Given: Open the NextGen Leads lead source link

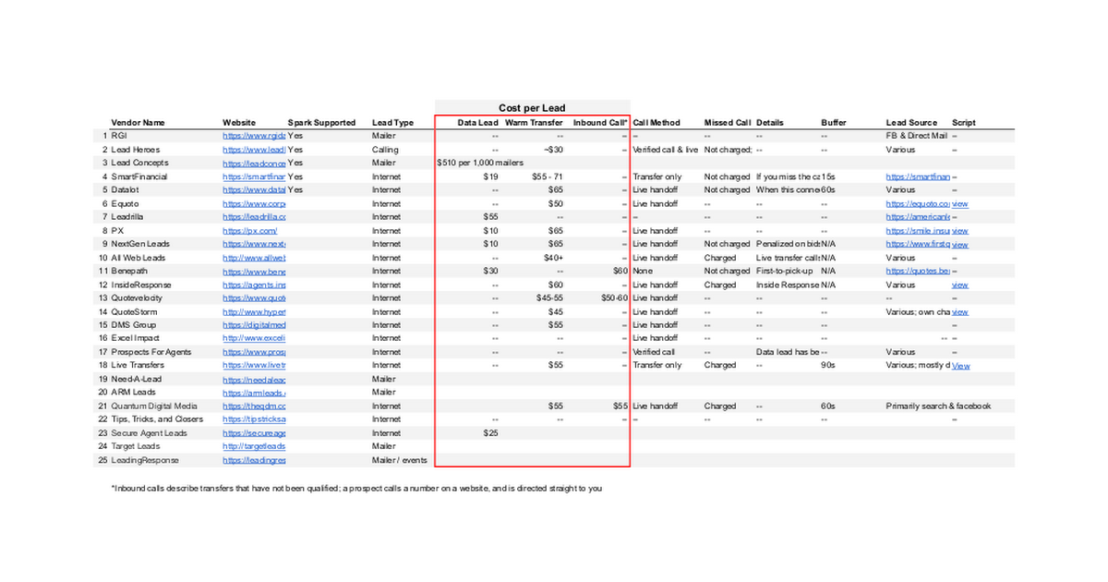Looking at the screenshot, I should pos(918,244).
